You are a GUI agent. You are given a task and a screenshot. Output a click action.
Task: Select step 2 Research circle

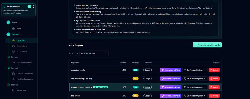8,34
